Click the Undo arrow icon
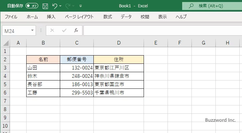The image size is (242, 133). [x=55, y=6]
